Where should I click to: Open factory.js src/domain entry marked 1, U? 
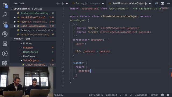point(33,22)
